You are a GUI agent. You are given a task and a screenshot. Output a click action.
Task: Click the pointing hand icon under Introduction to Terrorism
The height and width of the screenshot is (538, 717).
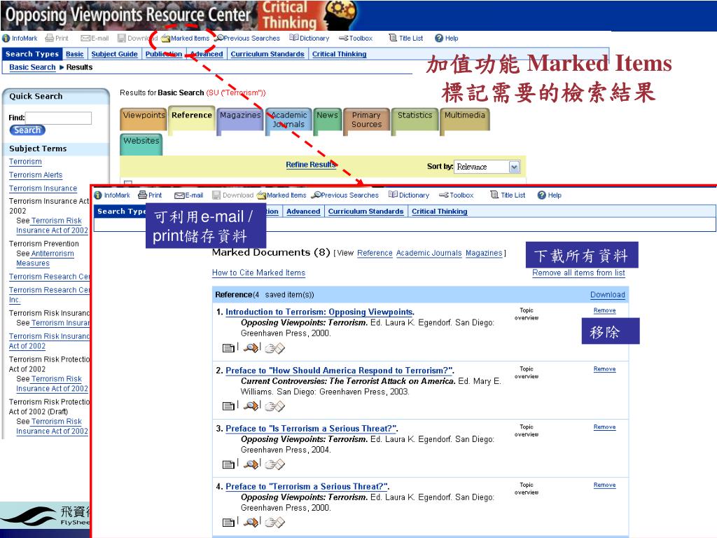(274, 348)
